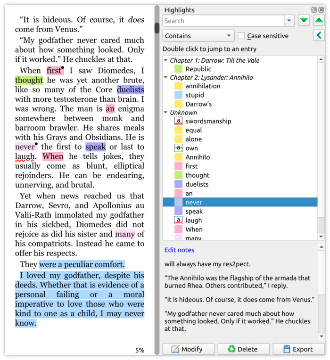Click purple highlighted word speak in book

(x=96, y=147)
